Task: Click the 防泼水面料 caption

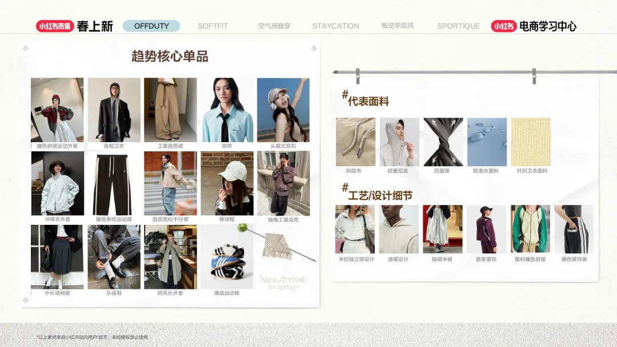Action: (x=486, y=171)
